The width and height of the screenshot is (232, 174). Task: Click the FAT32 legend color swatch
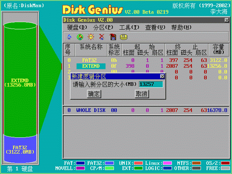[x=109, y=163]
